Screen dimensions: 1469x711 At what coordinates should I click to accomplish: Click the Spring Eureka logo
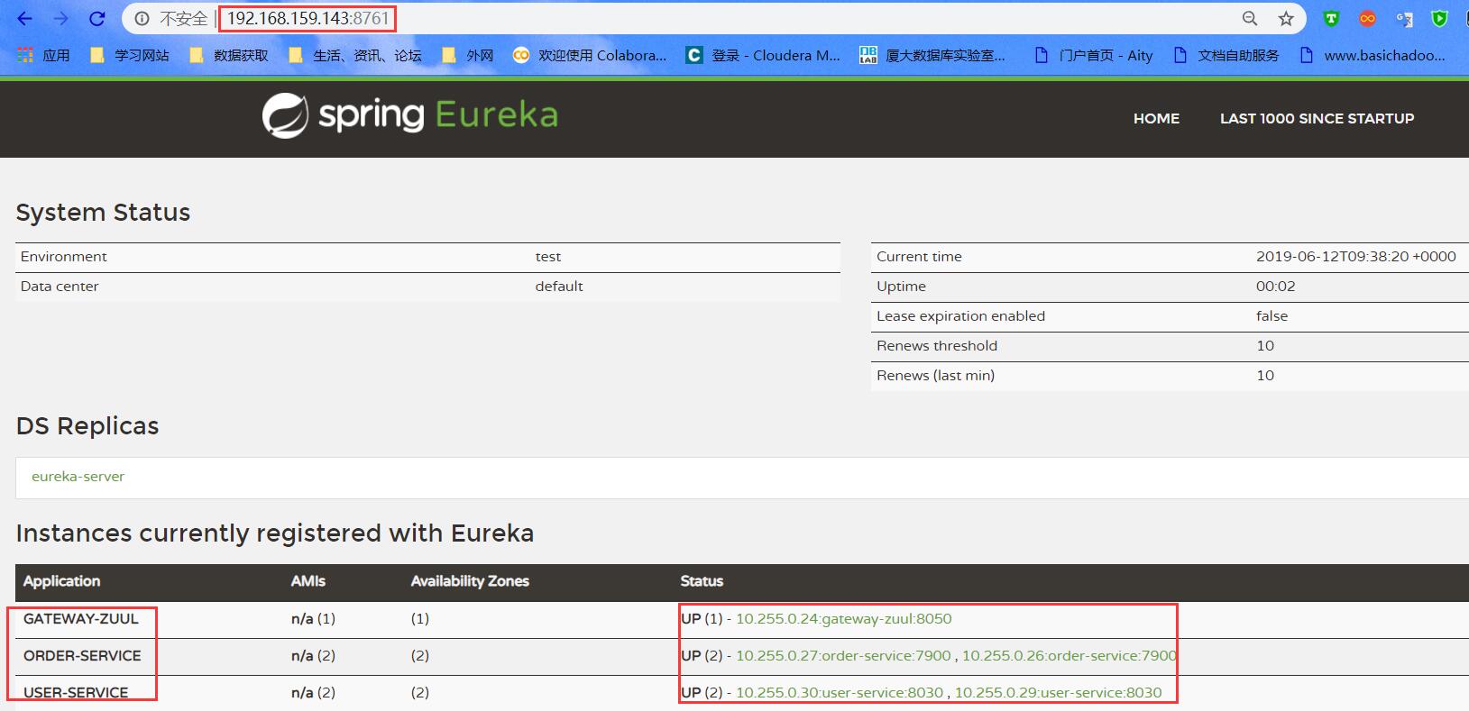click(x=410, y=115)
